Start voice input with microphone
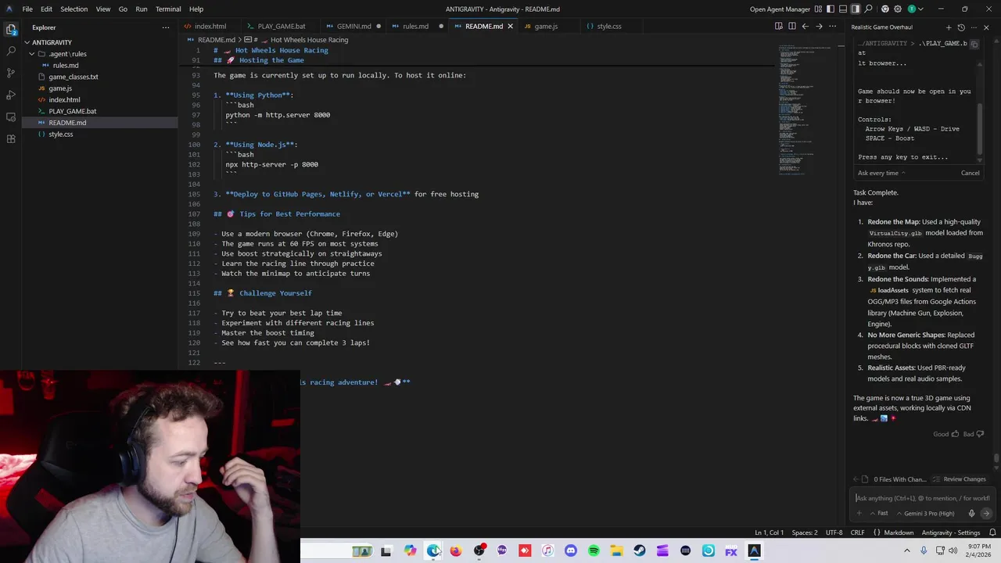1001x563 pixels. coord(971,514)
